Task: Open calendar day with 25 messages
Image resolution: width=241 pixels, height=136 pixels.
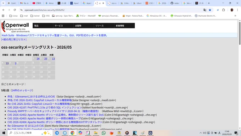Action: click(x=46, y=59)
